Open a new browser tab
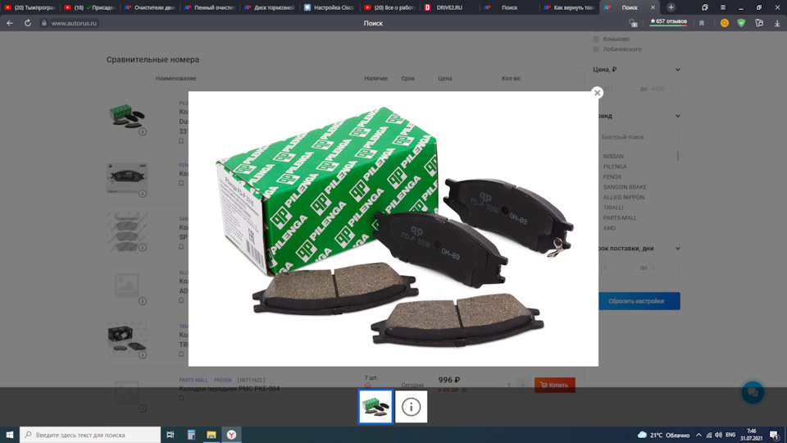Screen dimensions: 787x443 coord(671,7)
